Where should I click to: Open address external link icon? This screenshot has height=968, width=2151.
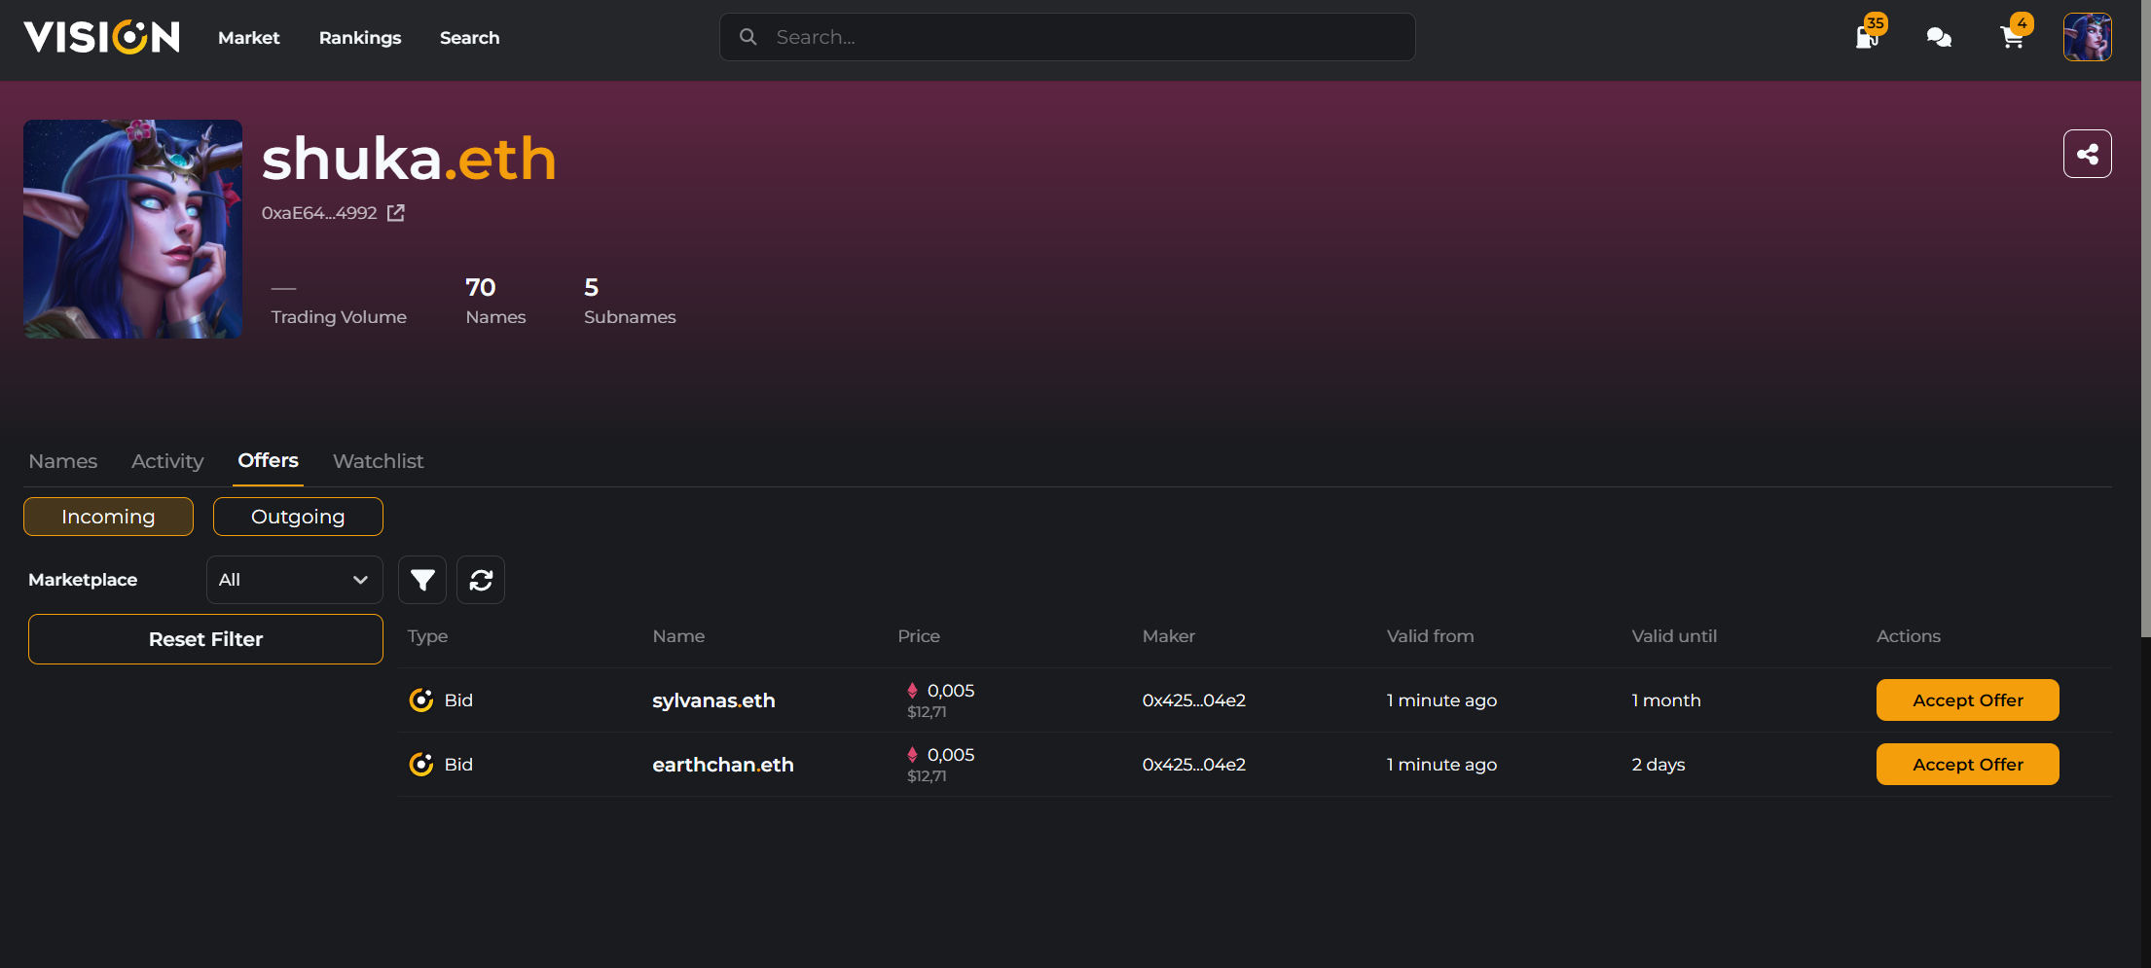[x=396, y=213]
